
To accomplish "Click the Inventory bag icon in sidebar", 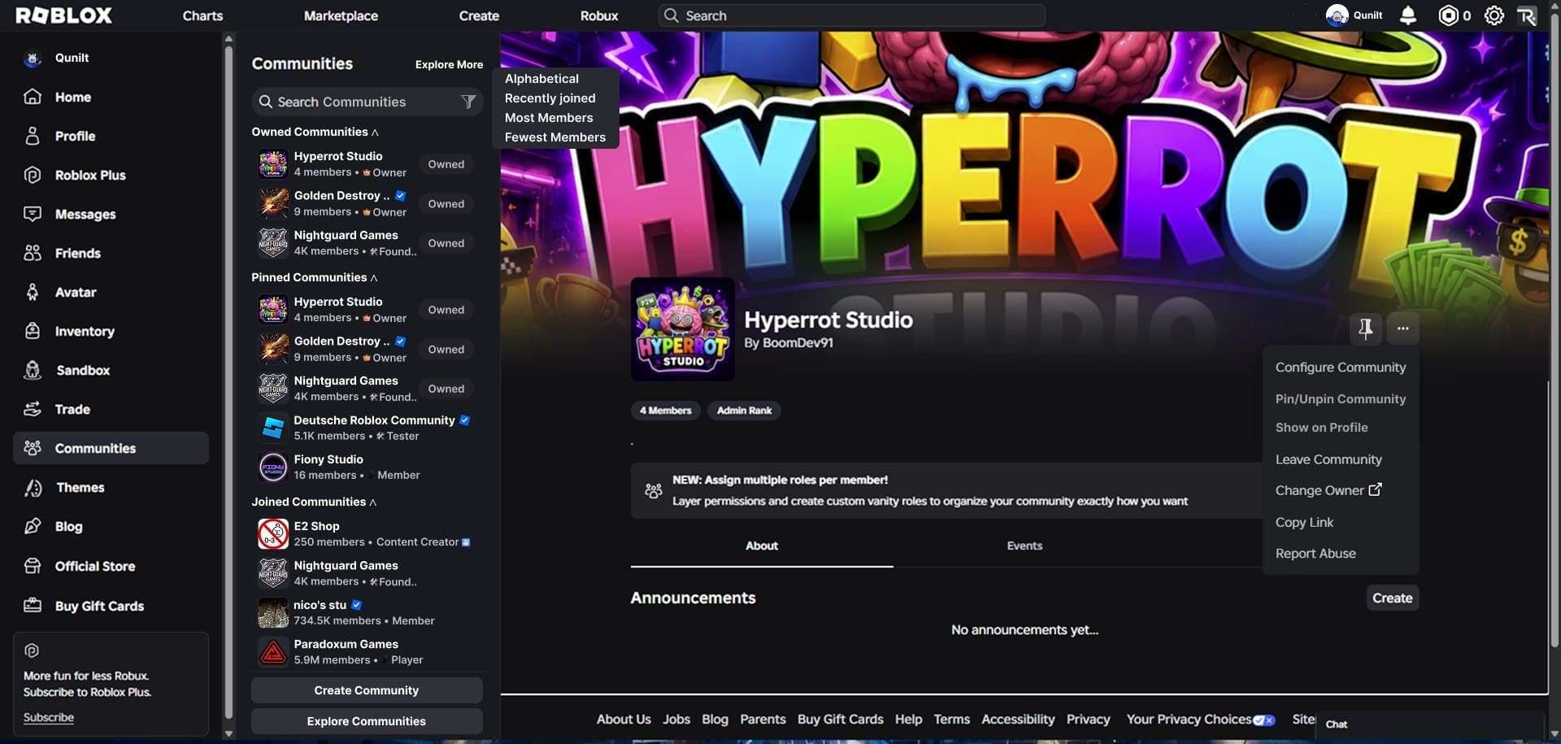I will click(x=33, y=331).
